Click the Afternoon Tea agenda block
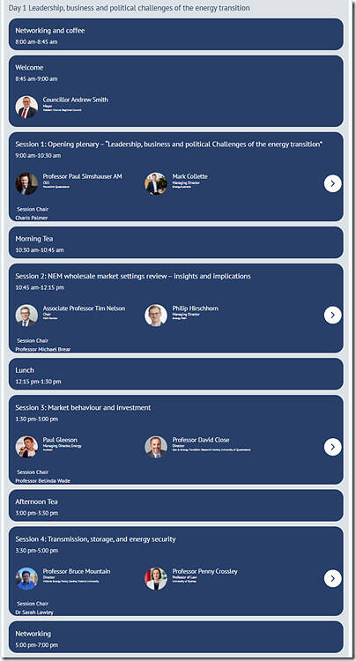This screenshot has height=661, width=356. coord(176,506)
